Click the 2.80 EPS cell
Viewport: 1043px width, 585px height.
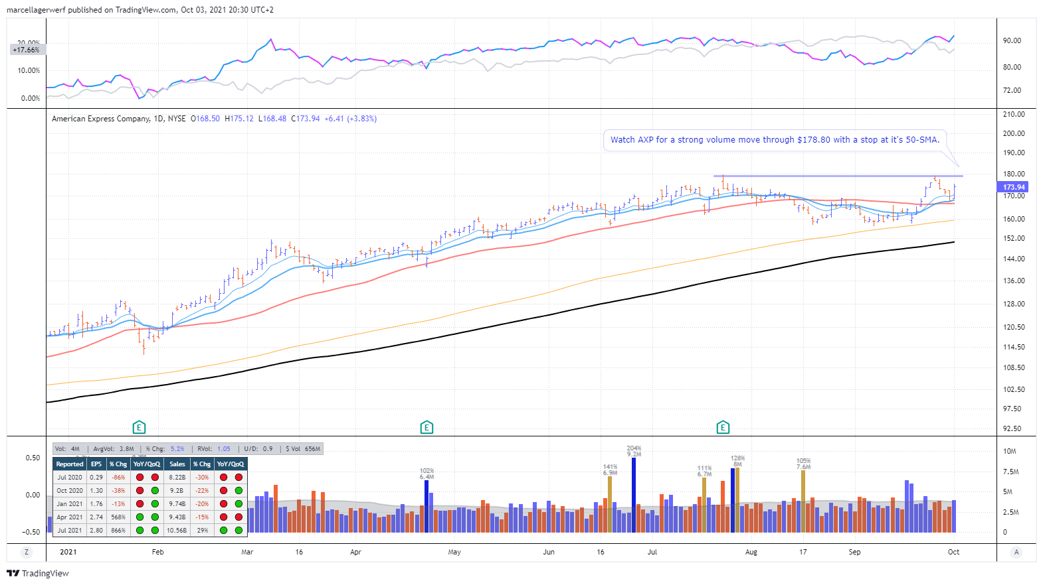pyautogui.click(x=96, y=531)
